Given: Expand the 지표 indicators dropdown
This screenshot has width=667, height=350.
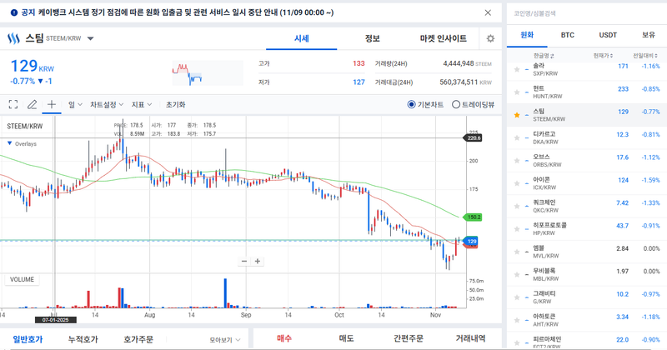Looking at the screenshot, I should coord(142,105).
